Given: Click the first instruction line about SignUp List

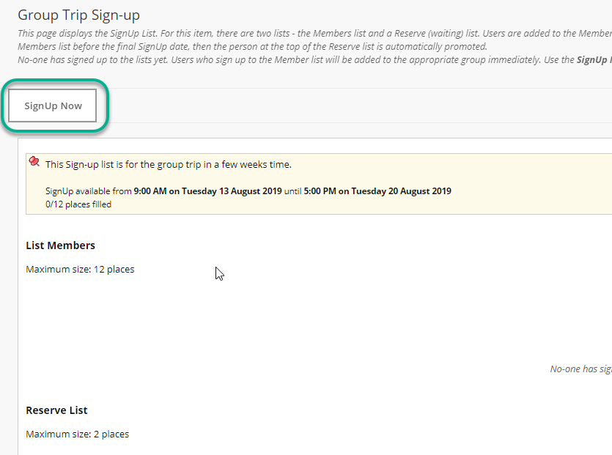Looking at the screenshot, I should pos(314,34).
